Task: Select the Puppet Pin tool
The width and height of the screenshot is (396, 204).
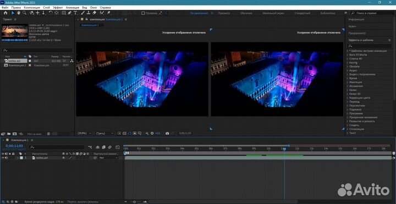Action: coord(108,13)
